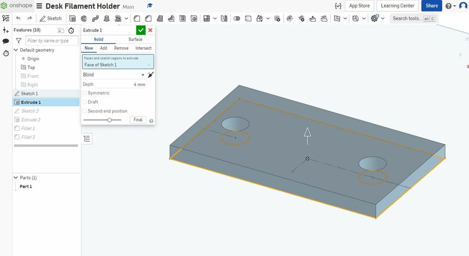Select the Move face tool
The width and height of the screenshot is (469, 256).
(313, 18)
